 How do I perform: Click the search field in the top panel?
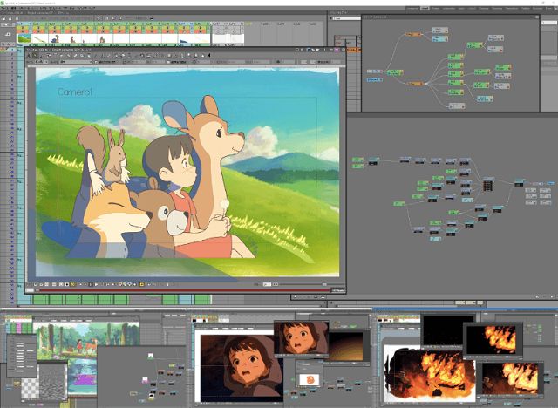347,18
